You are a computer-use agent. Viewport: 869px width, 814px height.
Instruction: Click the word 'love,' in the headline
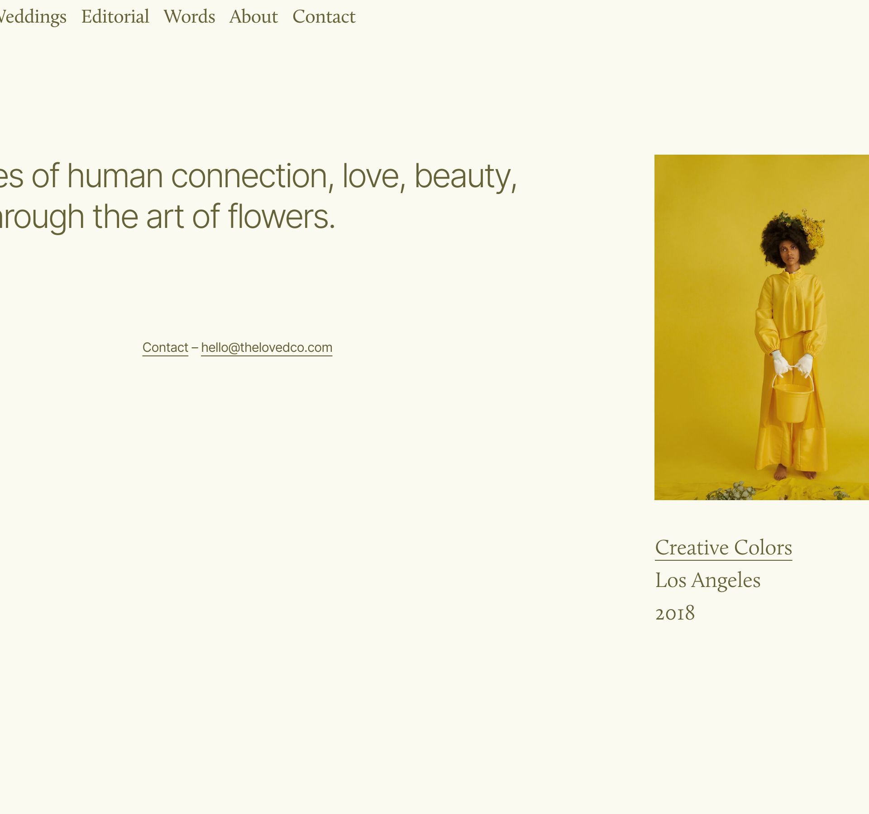click(x=373, y=176)
